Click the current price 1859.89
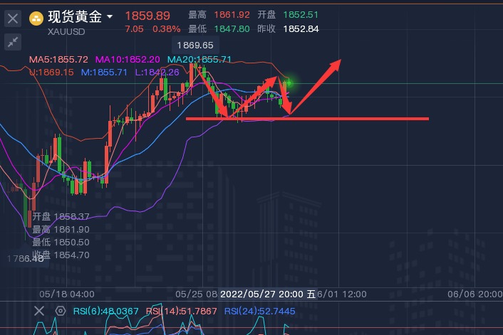503x335 pixels. [147, 16]
